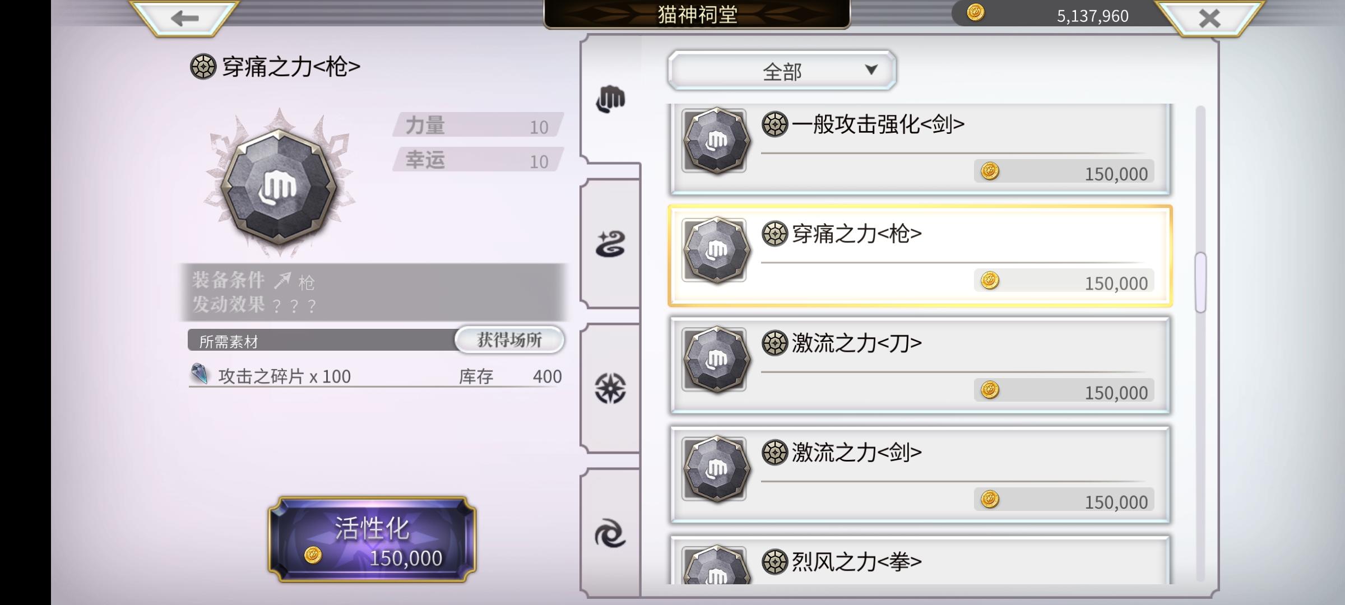Switch to the starburst category tab
Viewport: 1345px width, 605px height.
point(610,388)
